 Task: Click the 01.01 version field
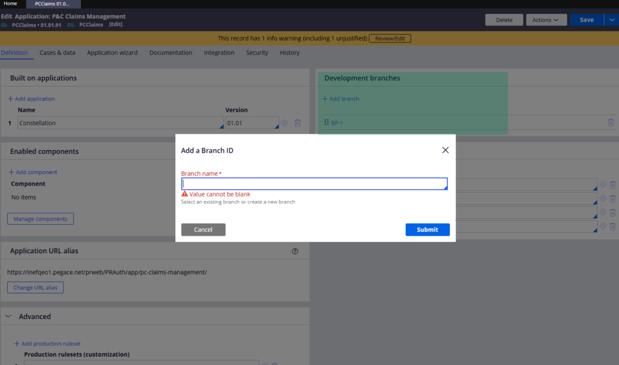point(252,123)
